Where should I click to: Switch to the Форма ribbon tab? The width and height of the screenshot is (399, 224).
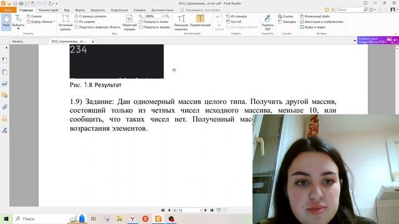80,10
